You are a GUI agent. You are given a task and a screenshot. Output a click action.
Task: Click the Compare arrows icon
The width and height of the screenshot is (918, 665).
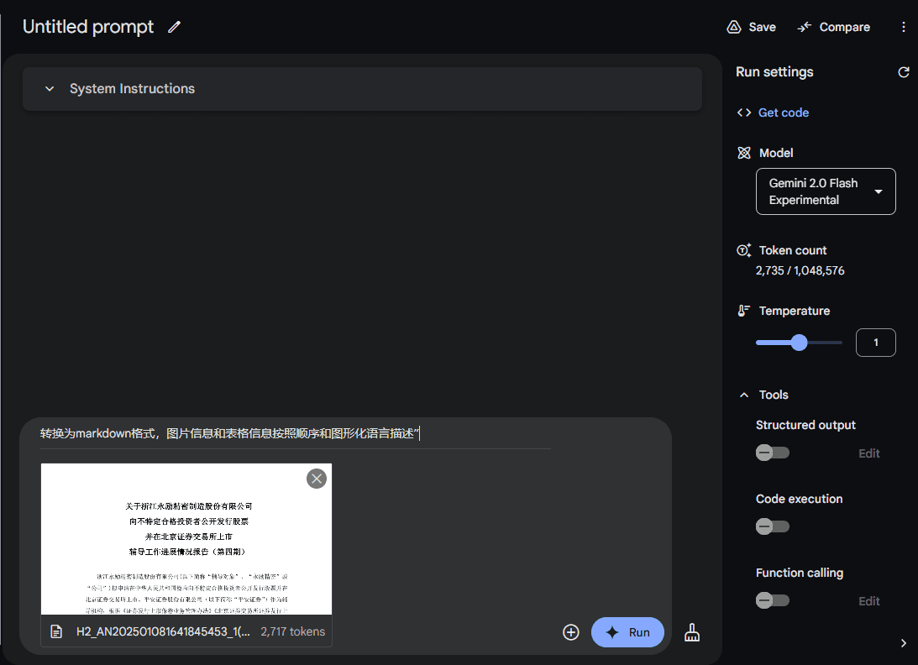click(x=804, y=27)
